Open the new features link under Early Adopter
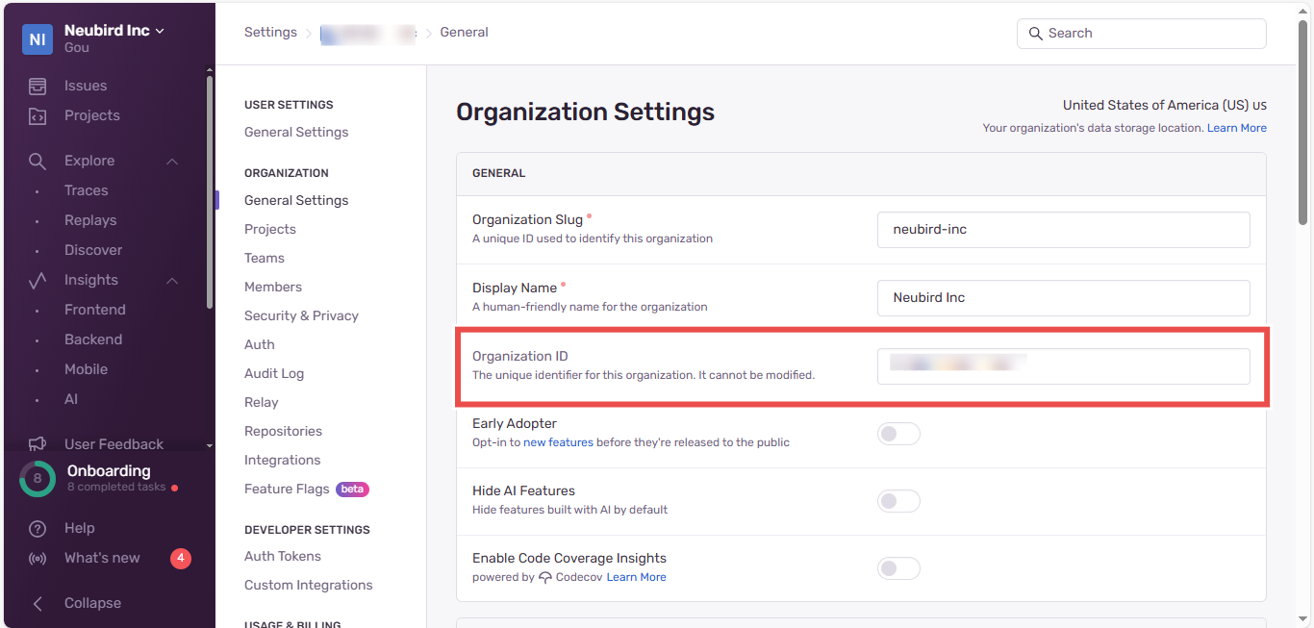1314x628 pixels. tap(557, 441)
